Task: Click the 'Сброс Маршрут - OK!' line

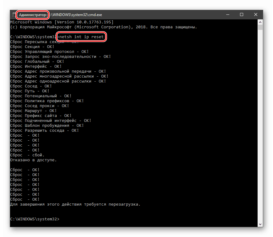Action: tap(34, 110)
